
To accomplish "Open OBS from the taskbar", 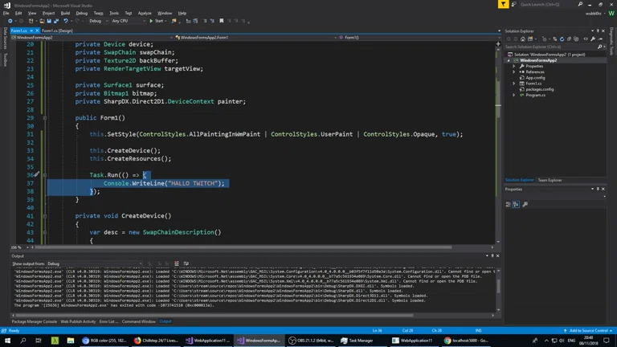I will tap(311, 341).
